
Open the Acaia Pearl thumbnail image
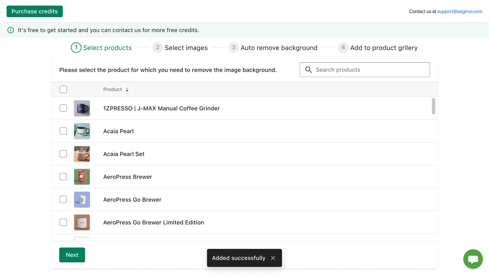coord(82,131)
